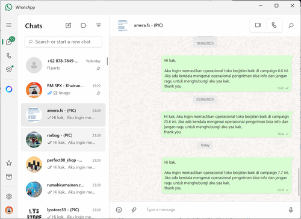The width and height of the screenshot is (301, 219).
Task: Close the WhatsApp window
Action: (x=293, y=6)
